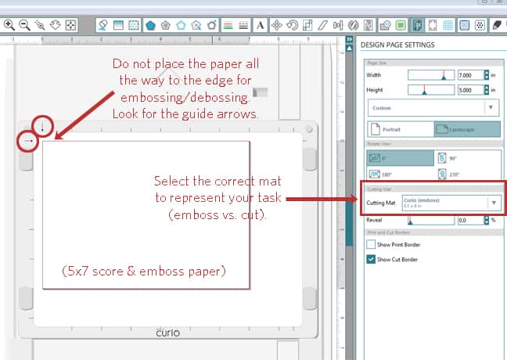Set rotate view to 0°
The image size is (507, 360).
(x=401, y=158)
